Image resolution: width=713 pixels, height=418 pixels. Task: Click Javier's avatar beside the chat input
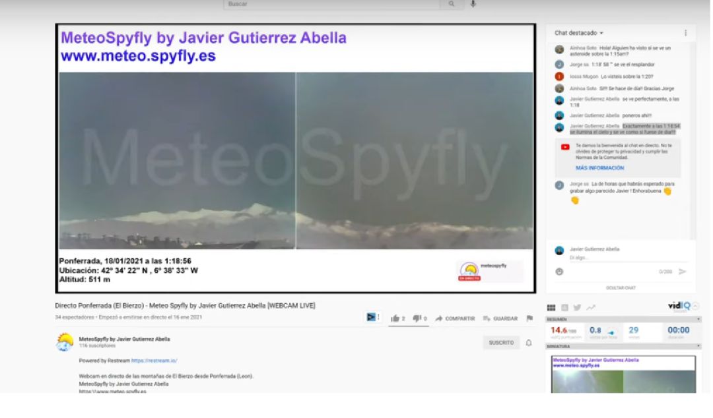coord(559,251)
